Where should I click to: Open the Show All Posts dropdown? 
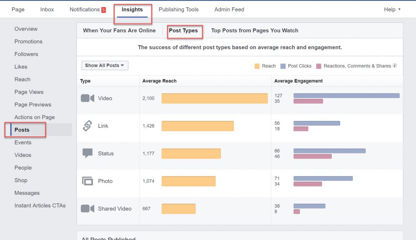[105, 65]
